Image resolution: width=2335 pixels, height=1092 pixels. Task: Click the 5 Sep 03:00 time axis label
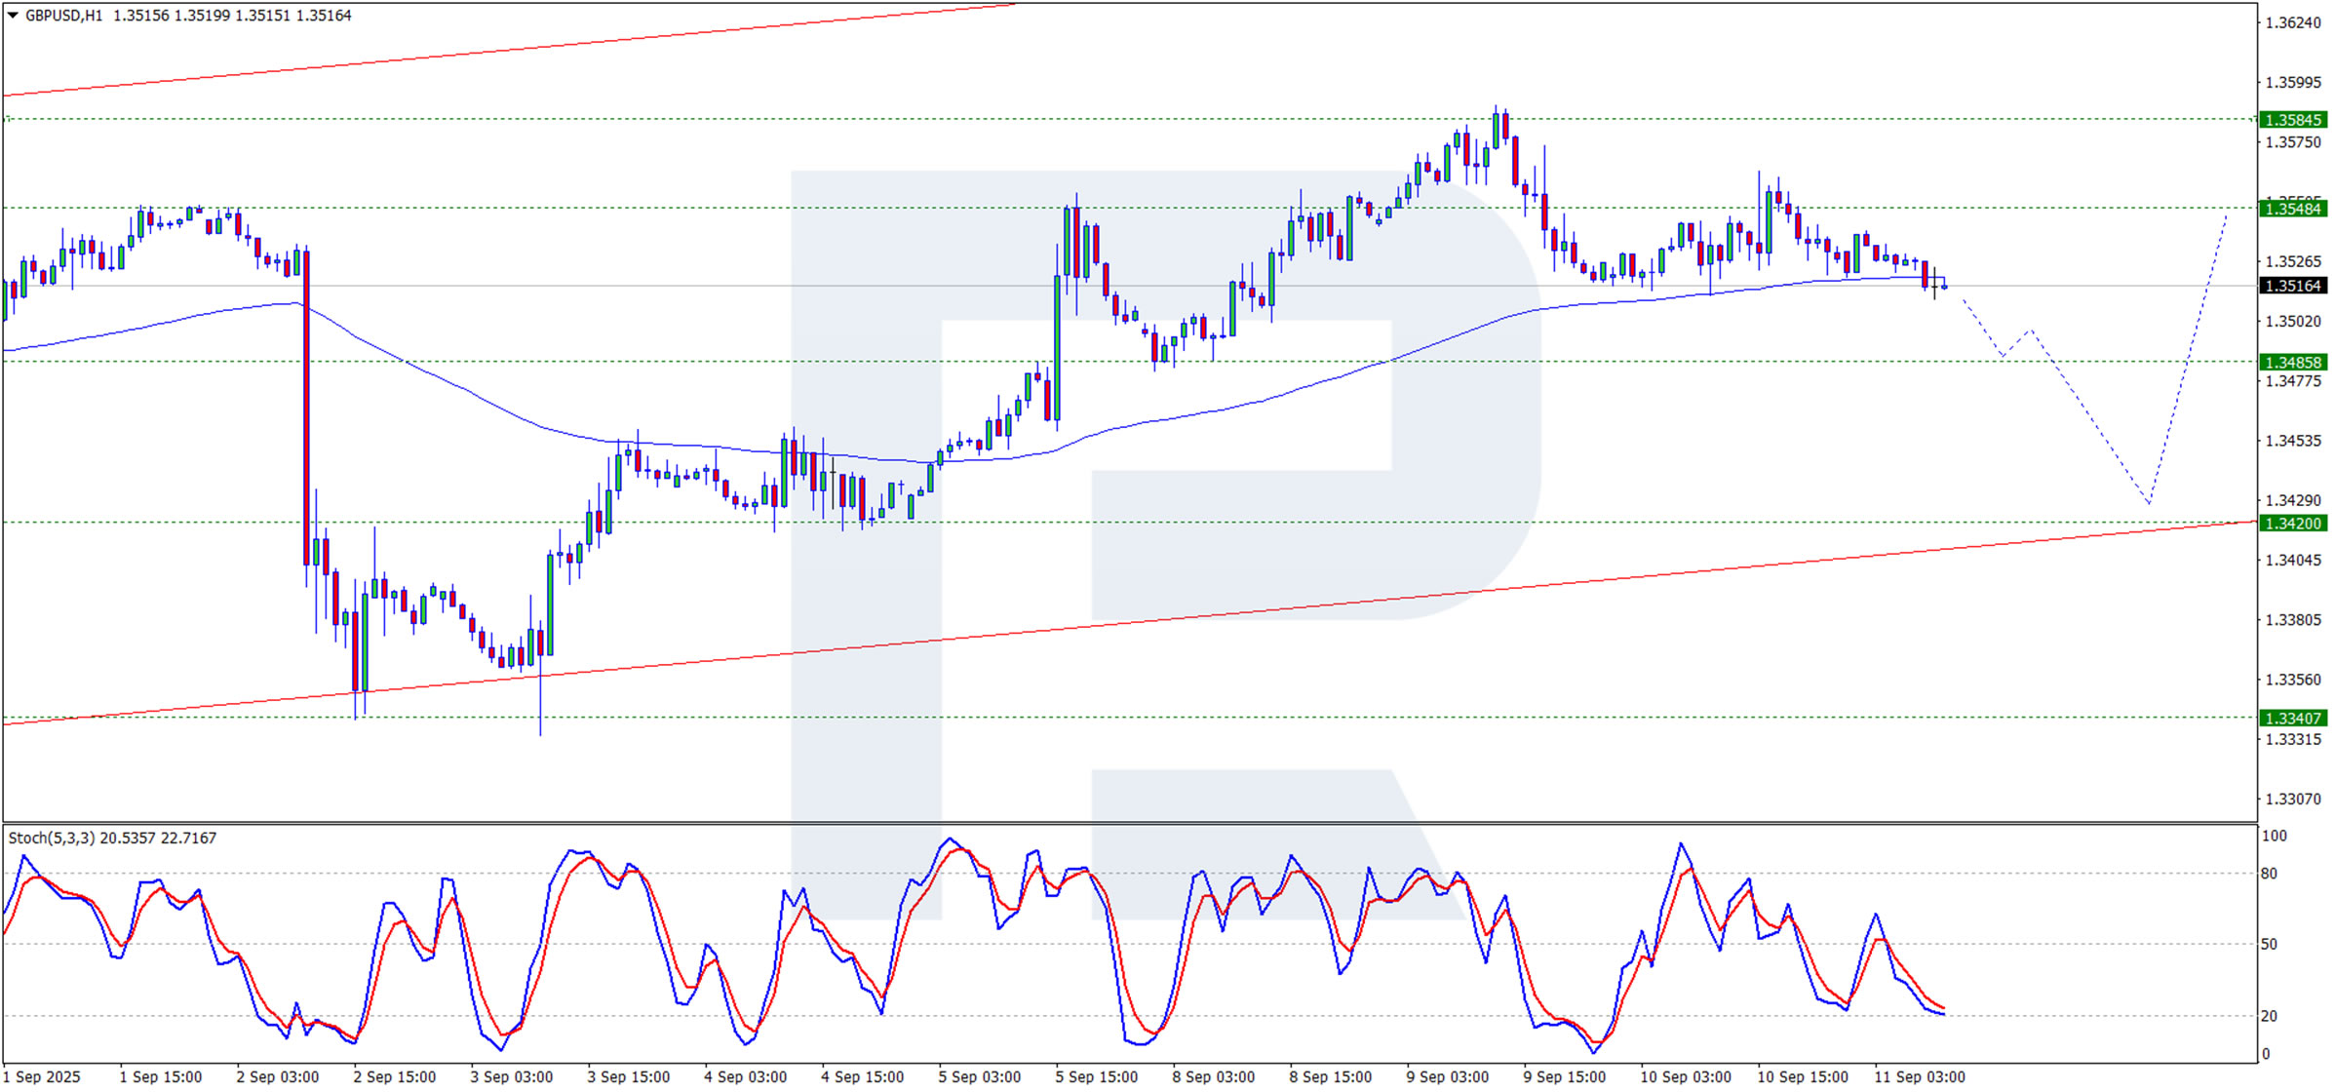[x=979, y=1076]
